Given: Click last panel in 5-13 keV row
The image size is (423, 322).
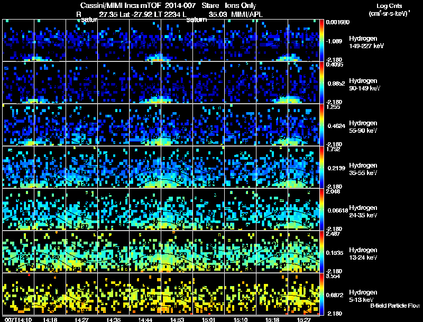Looking at the screenshot, I should [x=304, y=294].
